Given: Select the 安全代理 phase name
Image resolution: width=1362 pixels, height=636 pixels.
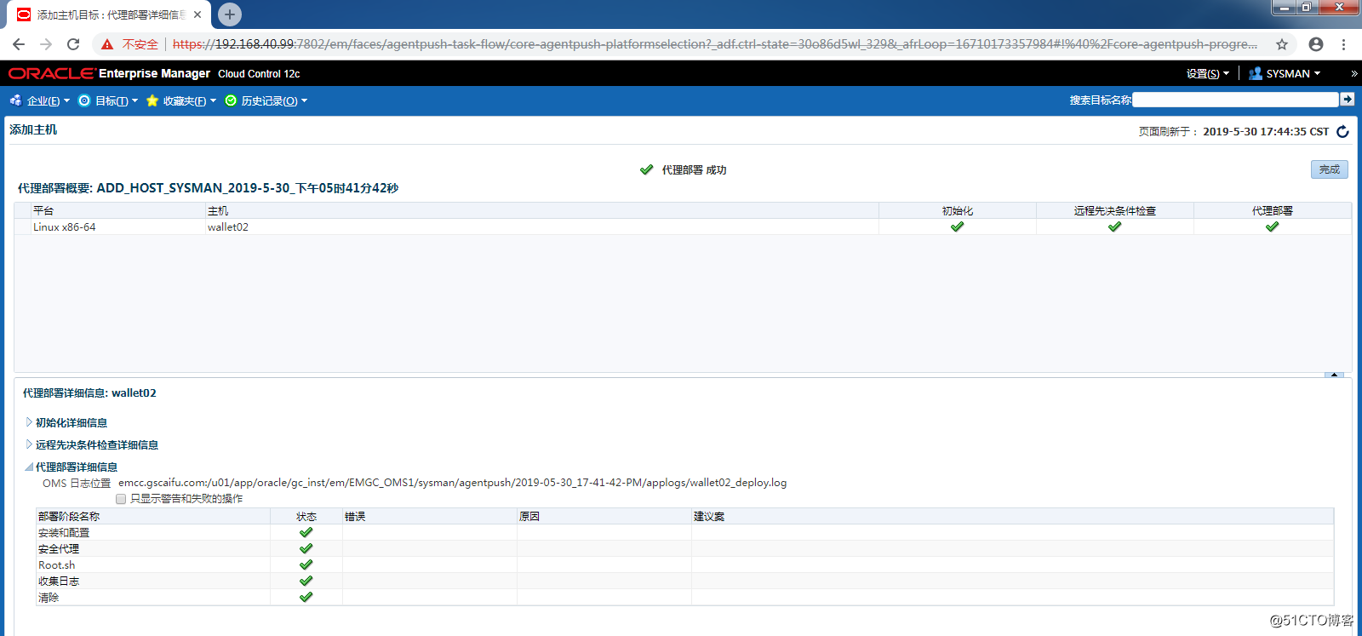Looking at the screenshot, I should click(59, 548).
